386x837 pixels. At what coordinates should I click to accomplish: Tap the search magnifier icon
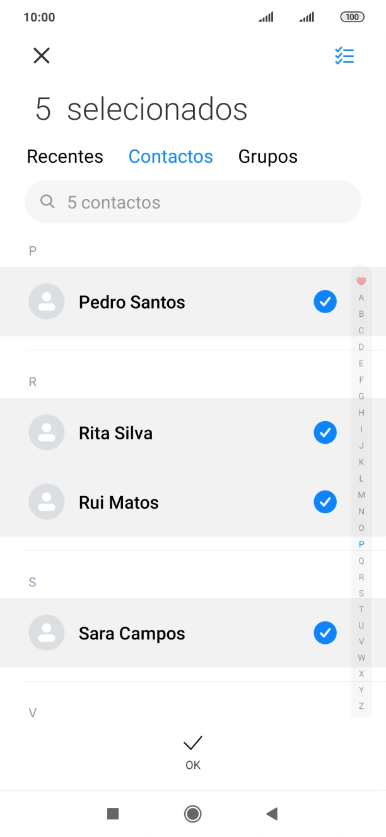click(47, 201)
